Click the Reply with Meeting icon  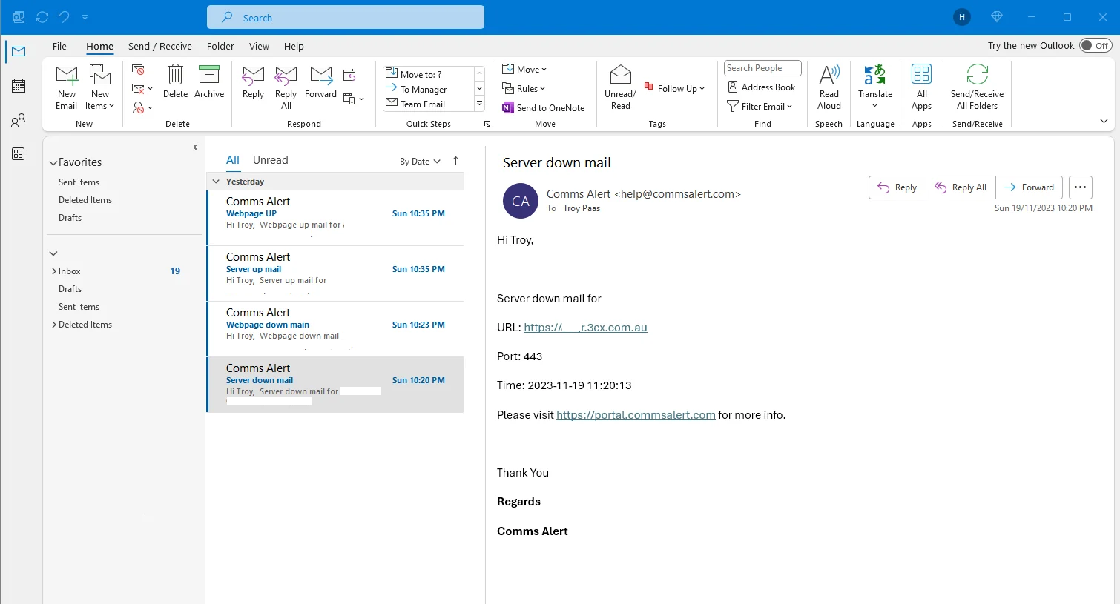click(x=349, y=75)
